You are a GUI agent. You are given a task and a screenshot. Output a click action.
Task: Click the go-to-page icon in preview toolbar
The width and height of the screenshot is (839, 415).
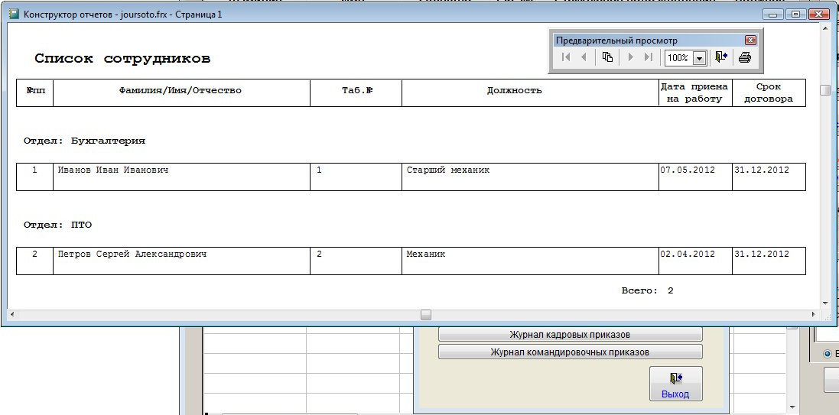coord(607,57)
